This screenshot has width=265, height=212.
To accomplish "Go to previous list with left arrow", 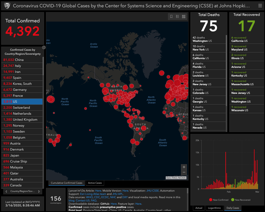I will coord(6,191).
